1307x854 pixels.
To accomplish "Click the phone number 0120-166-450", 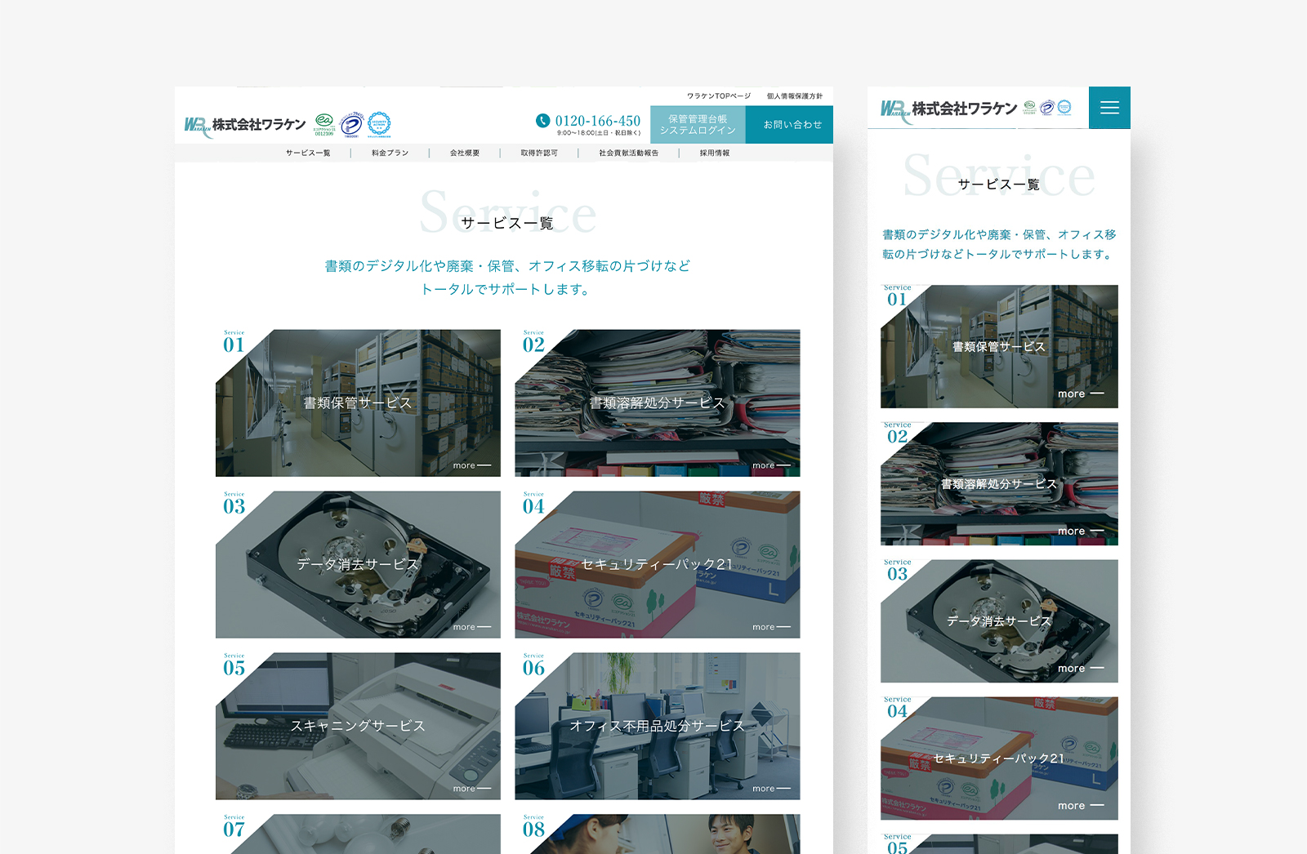I will 598,121.
